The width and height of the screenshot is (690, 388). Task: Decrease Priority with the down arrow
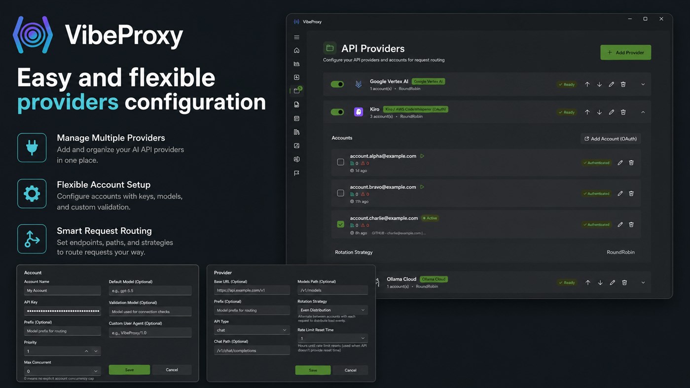pyautogui.click(x=96, y=351)
